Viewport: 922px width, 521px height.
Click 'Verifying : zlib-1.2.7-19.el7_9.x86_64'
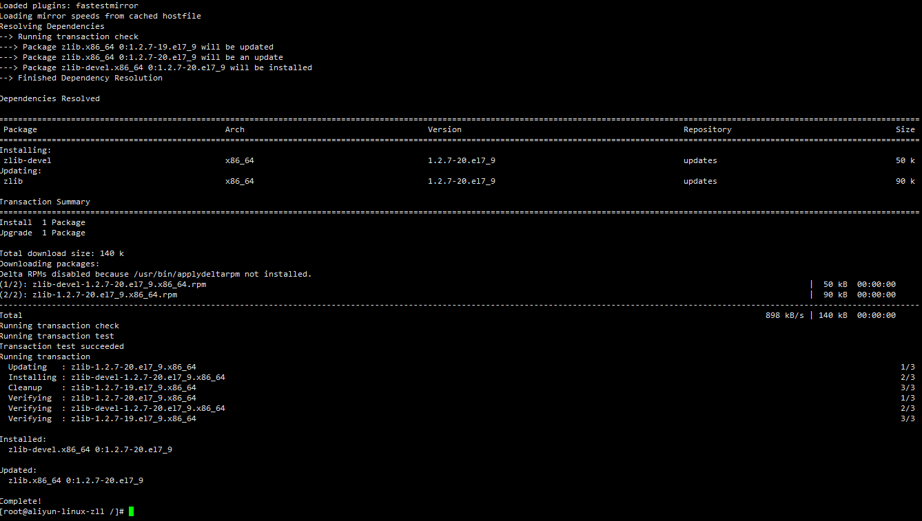pos(102,418)
